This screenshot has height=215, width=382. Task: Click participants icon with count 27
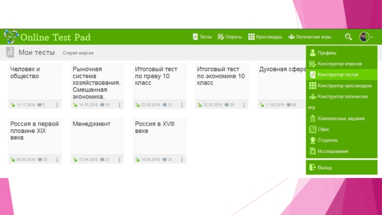[102, 160]
